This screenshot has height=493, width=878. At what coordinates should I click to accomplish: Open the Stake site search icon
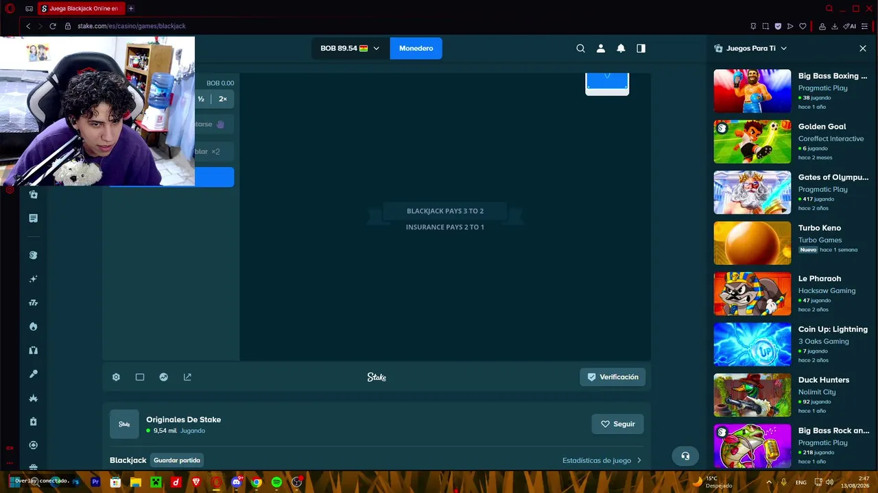point(580,49)
